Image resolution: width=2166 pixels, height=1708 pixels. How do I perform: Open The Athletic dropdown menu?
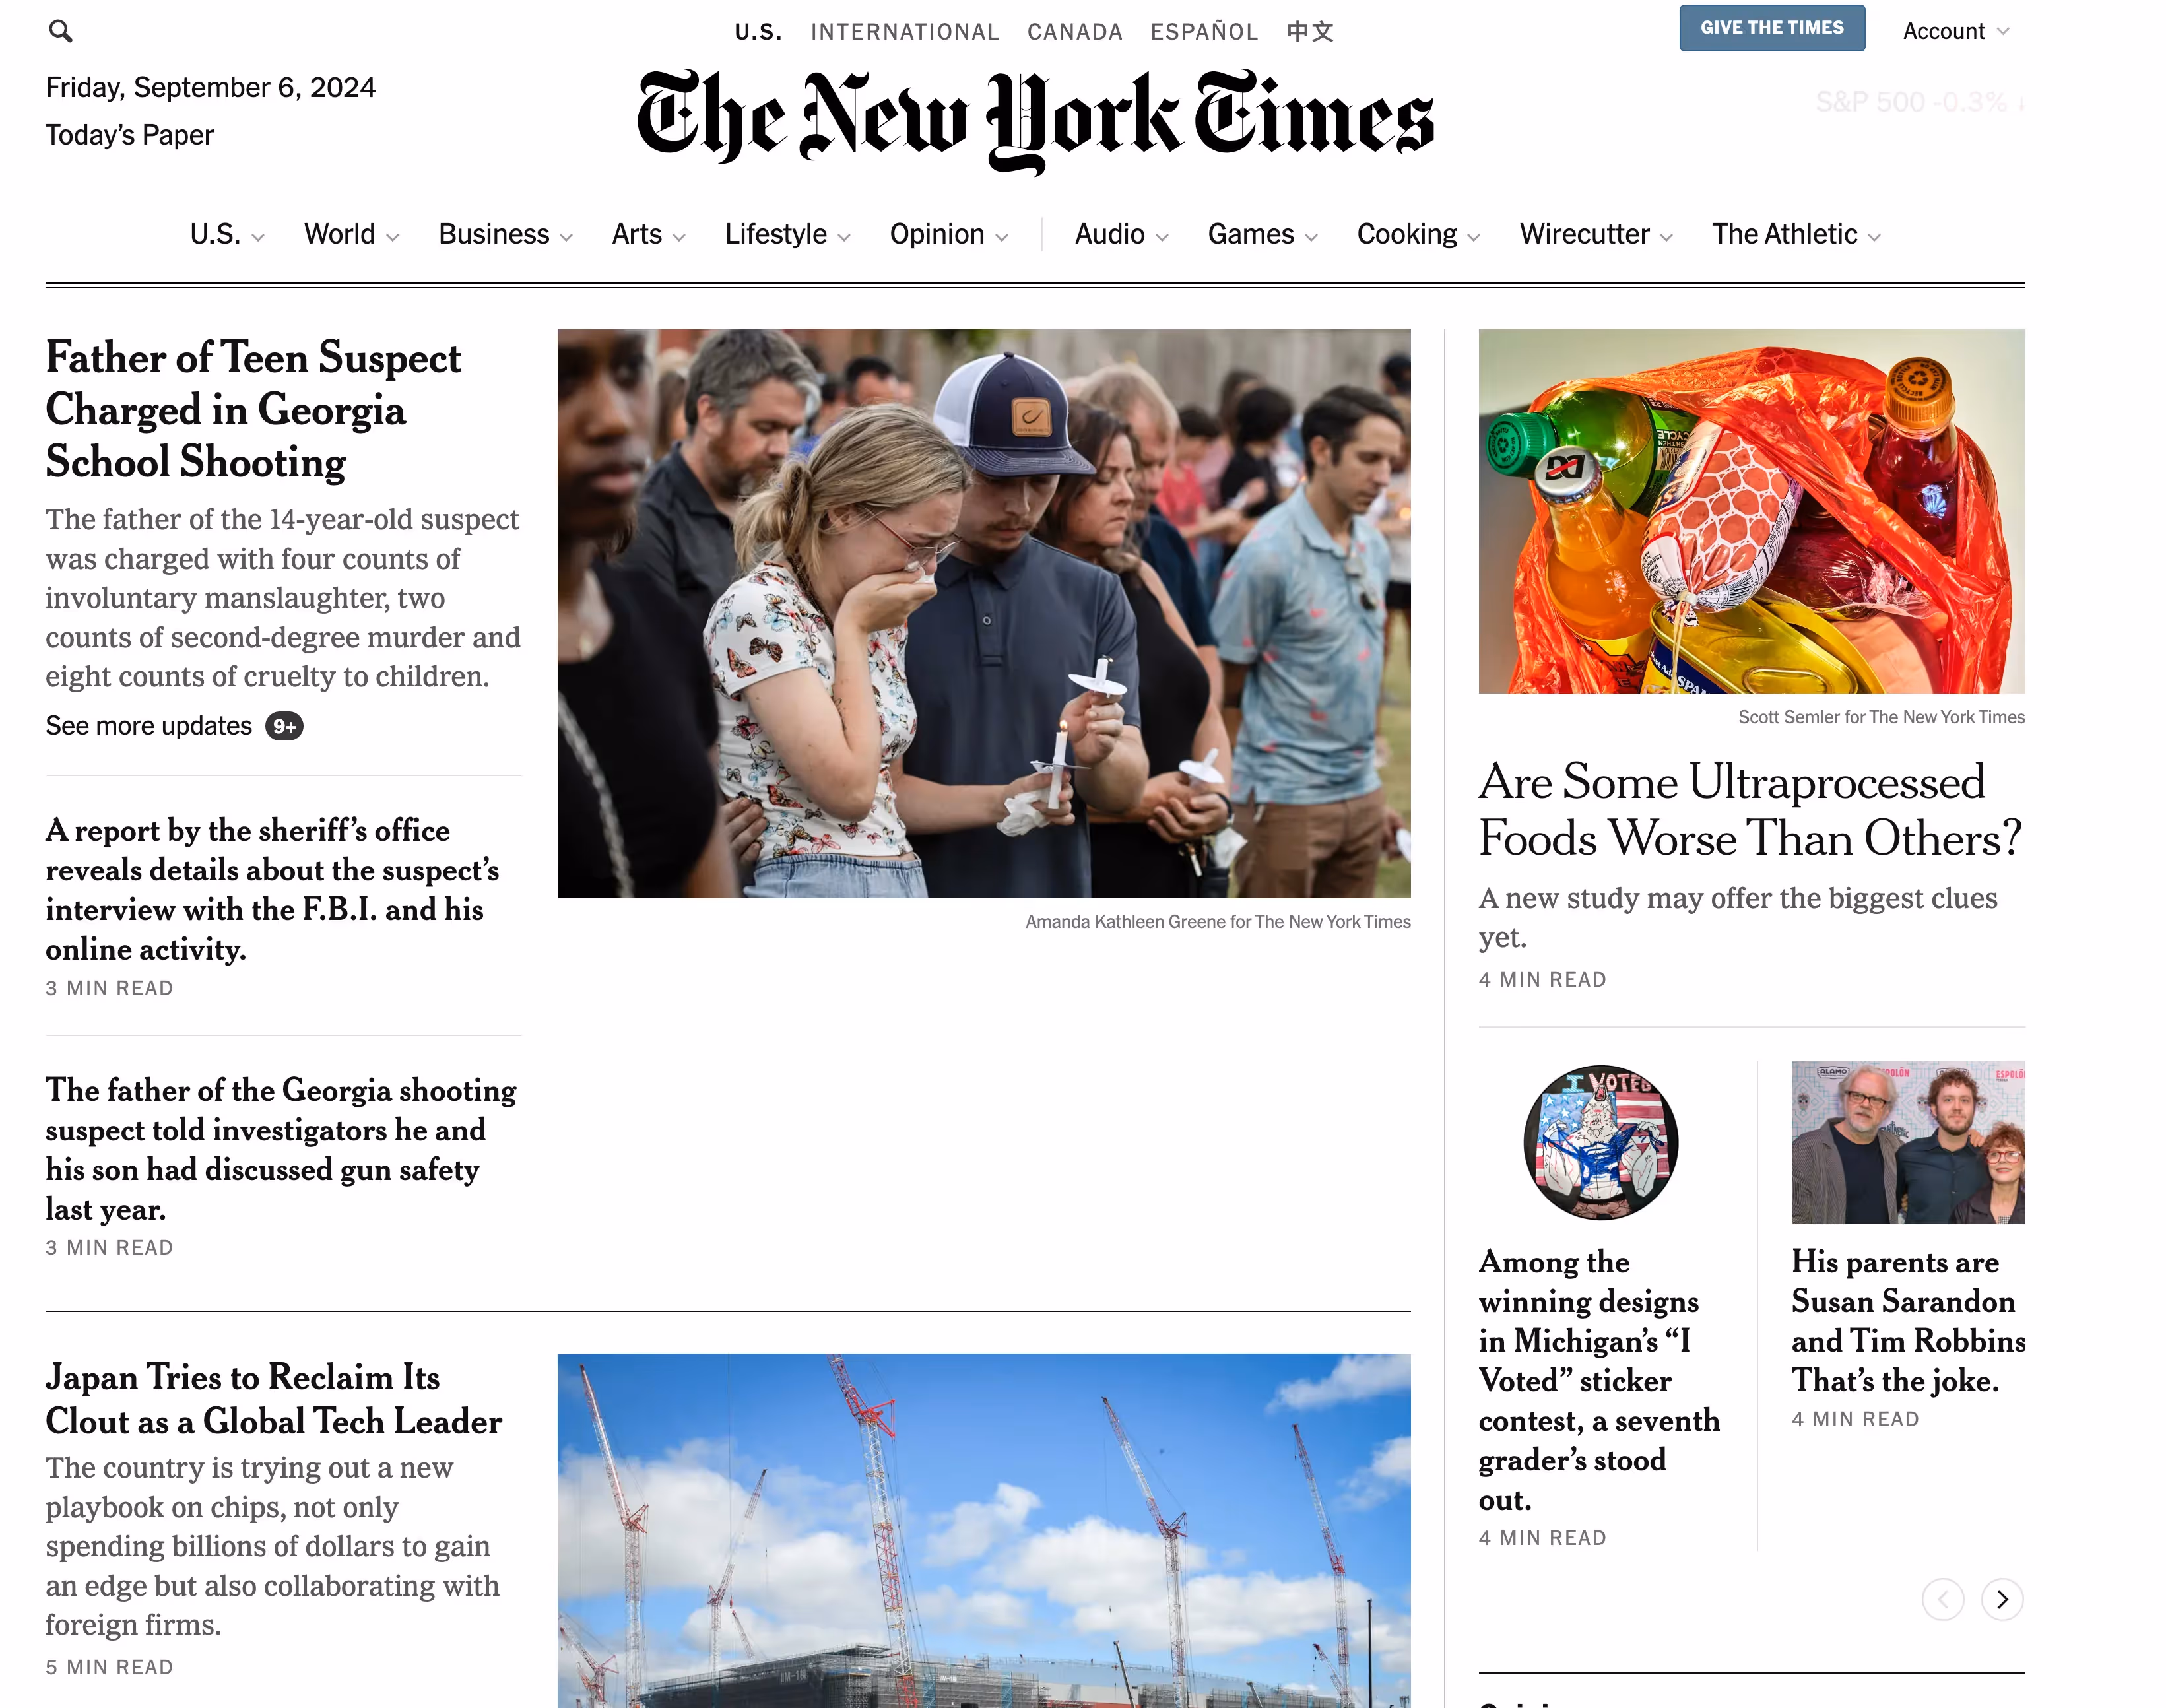[1796, 234]
